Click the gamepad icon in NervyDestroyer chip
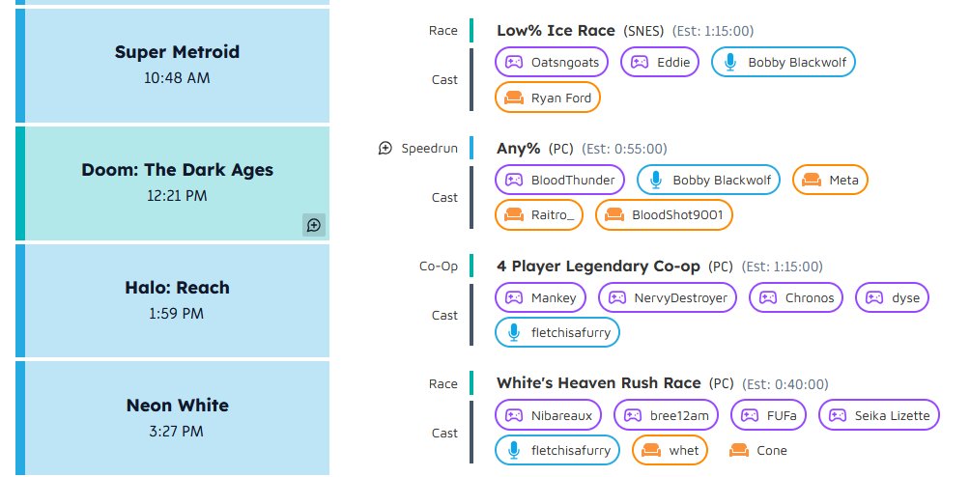Viewport: 970px width, 477px height. pyautogui.click(x=616, y=297)
